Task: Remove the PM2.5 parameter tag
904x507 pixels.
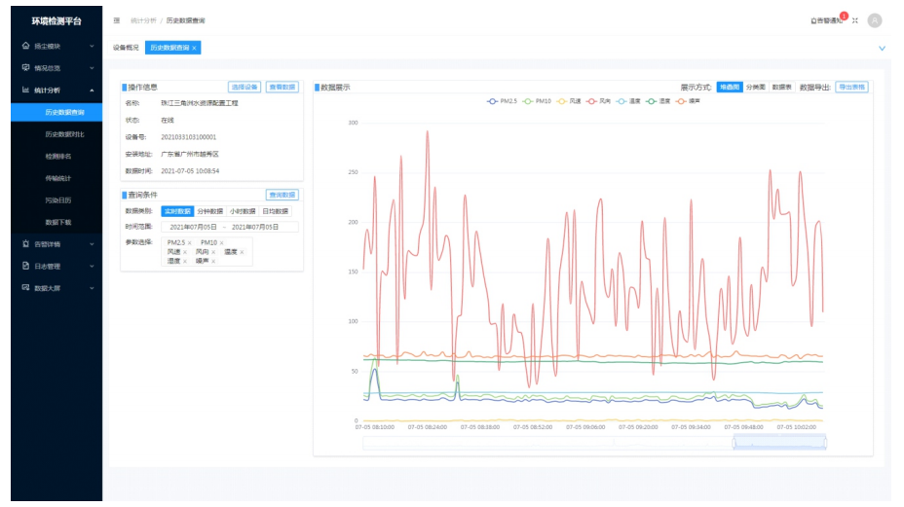Action: (x=190, y=243)
